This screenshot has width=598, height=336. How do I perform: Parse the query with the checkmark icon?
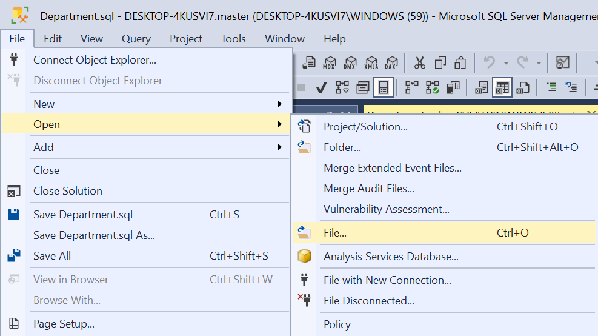(x=322, y=88)
